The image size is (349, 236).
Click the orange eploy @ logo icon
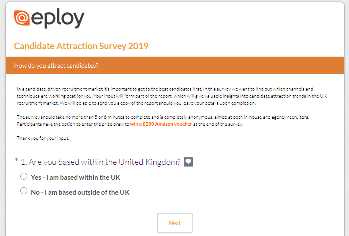pyautogui.click(x=22, y=18)
